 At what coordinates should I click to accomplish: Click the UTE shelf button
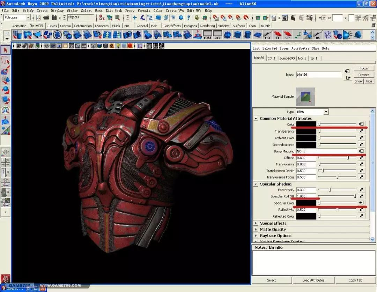click(x=217, y=35)
